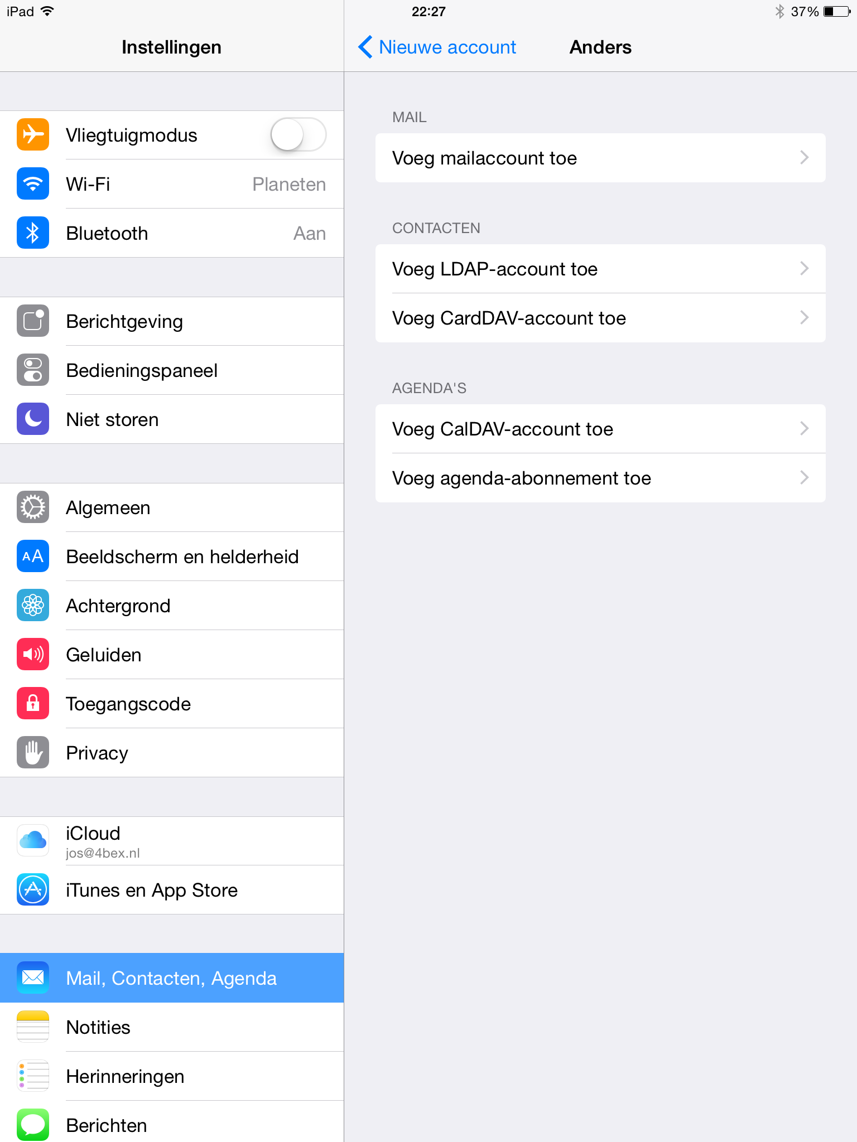Open Voeg CalDAV-account toe chevron
Image resolution: width=857 pixels, height=1142 pixels.
click(x=804, y=429)
